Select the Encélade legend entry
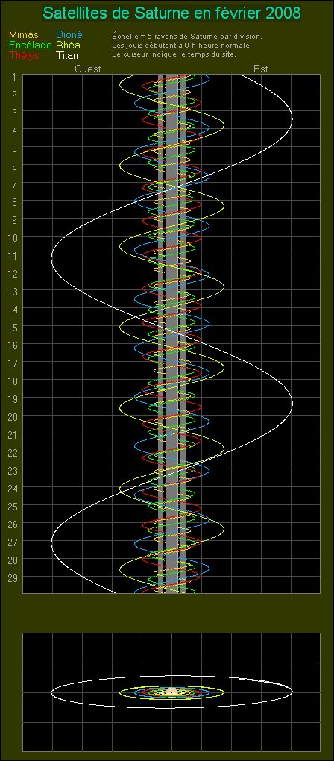 30,45
